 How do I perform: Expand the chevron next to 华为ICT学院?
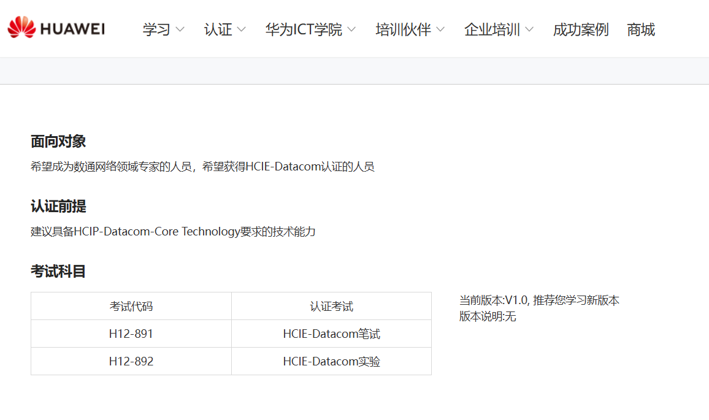(351, 30)
